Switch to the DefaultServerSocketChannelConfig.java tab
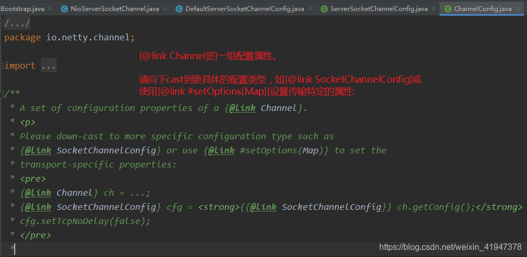 click(245, 9)
